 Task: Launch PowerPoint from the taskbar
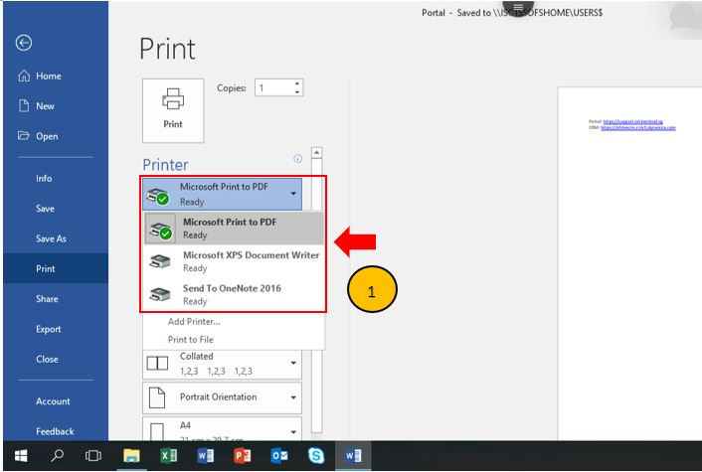pyautogui.click(x=243, y=456)
